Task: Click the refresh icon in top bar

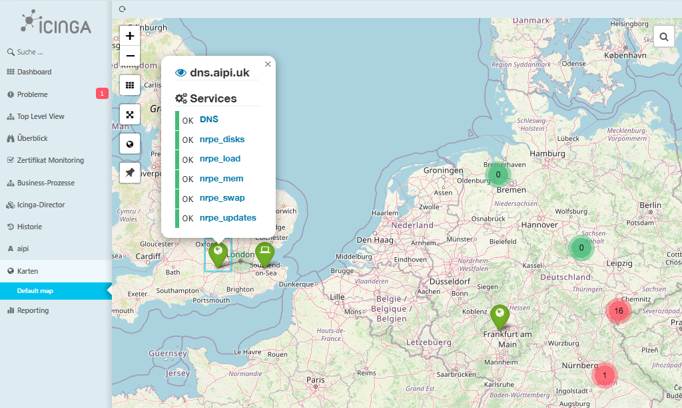Action: (123, 9)
